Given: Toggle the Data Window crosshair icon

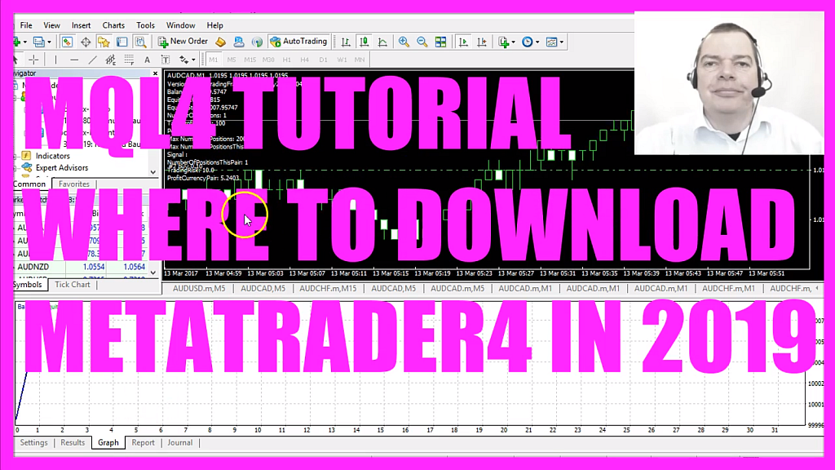Looking at the screenshot, I should point(85,42).
